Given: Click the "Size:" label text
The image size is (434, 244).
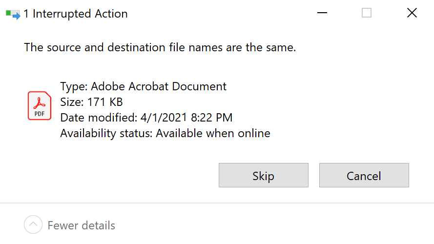Looking at the screenshot, I should (72, 102).
